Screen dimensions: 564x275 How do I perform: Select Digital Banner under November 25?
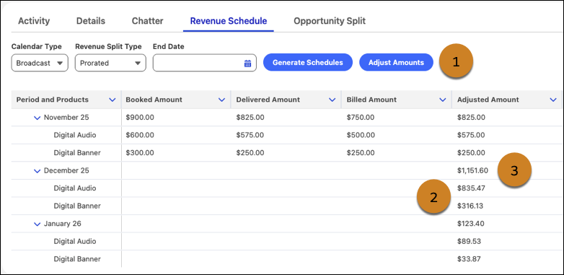coord(77,152)
